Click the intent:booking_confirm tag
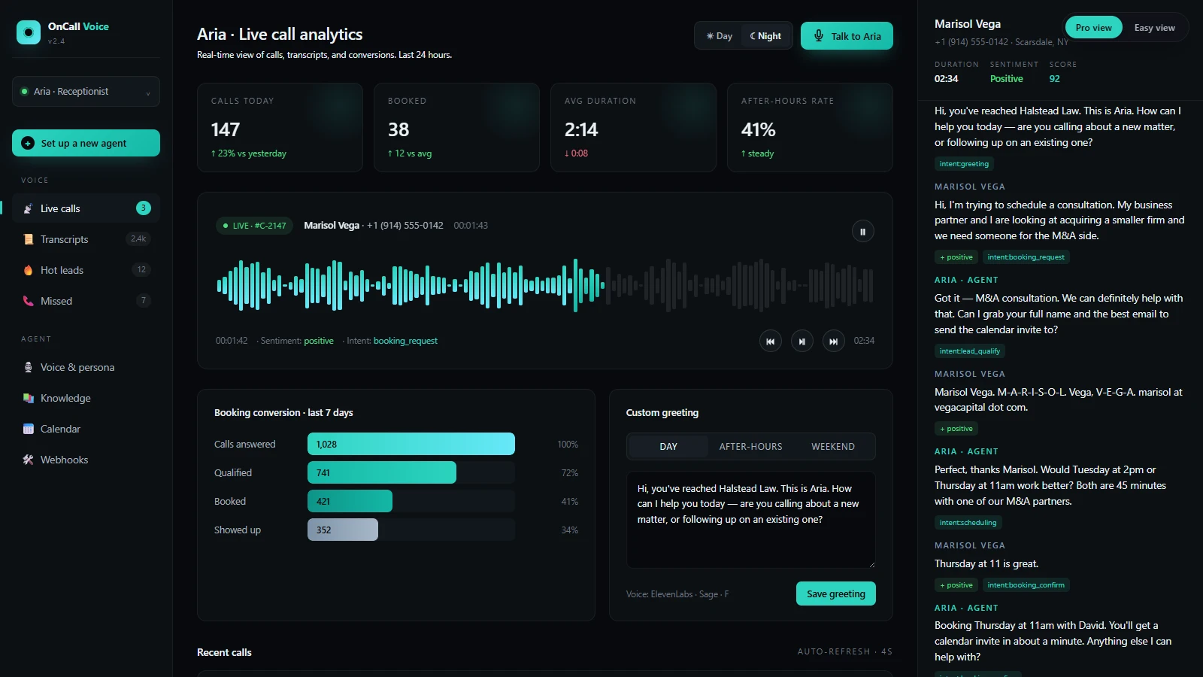The height and width of the screenshot is (677, 1203). 1026,585
